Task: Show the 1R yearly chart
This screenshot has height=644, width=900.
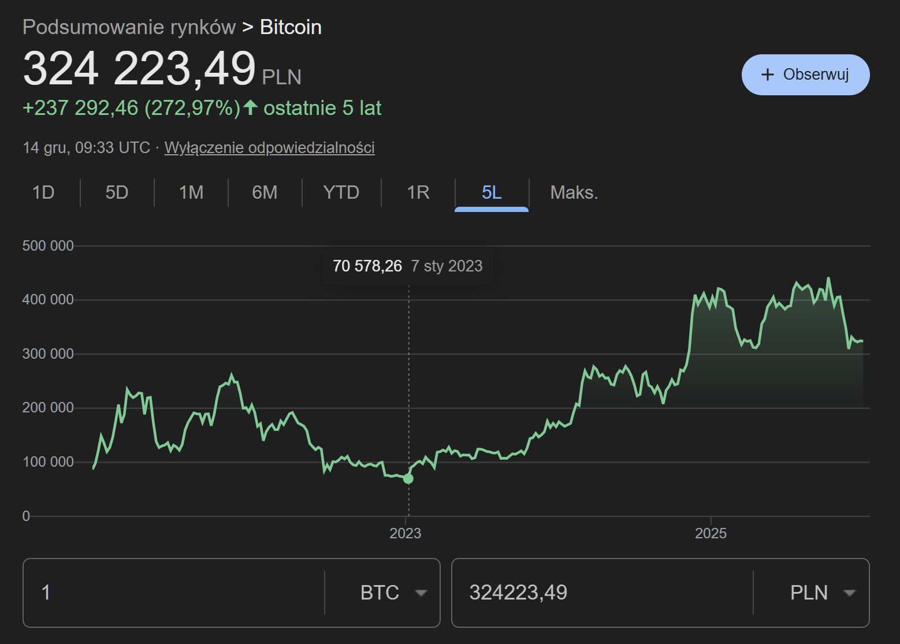Action: [x=417, y=192]
